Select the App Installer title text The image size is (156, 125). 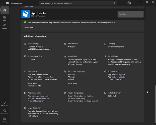point(39,13)
